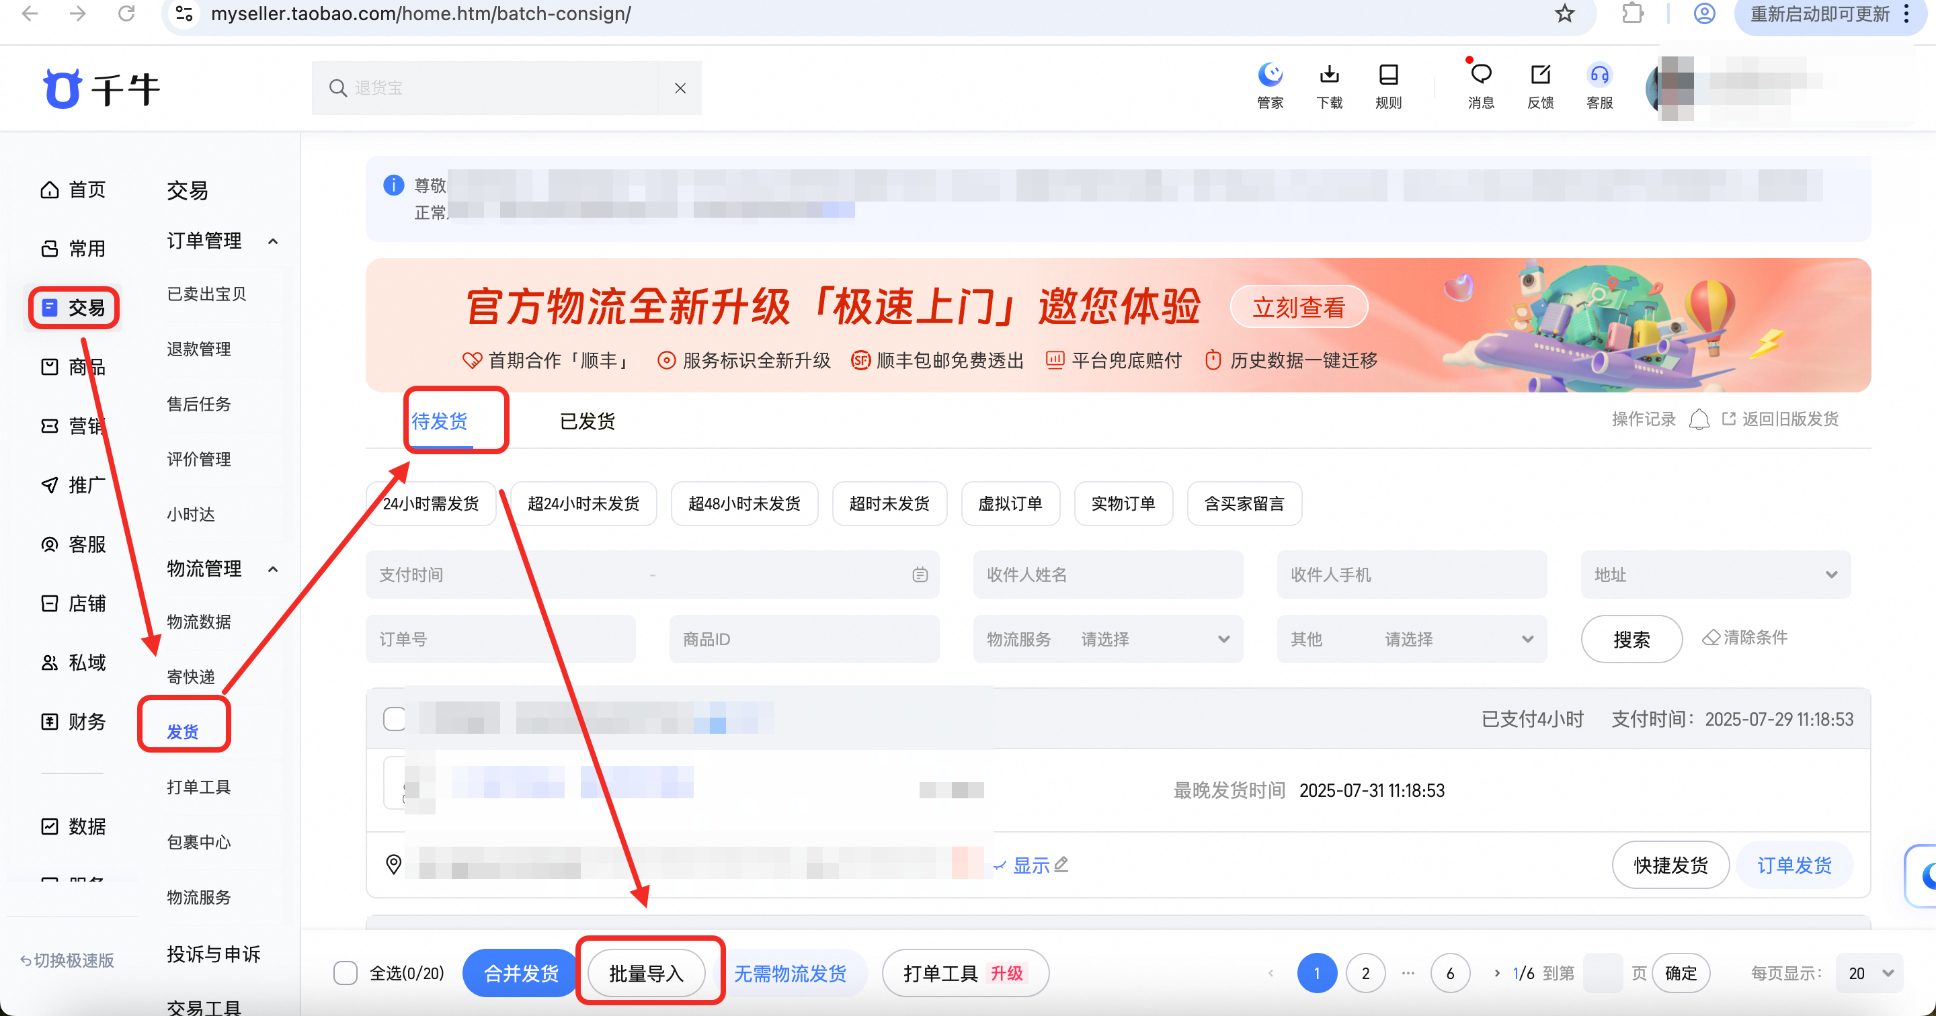1936x1016 pixels.
Task: Click the notification bell icon near 操作记录
Action: point(1699,419)
